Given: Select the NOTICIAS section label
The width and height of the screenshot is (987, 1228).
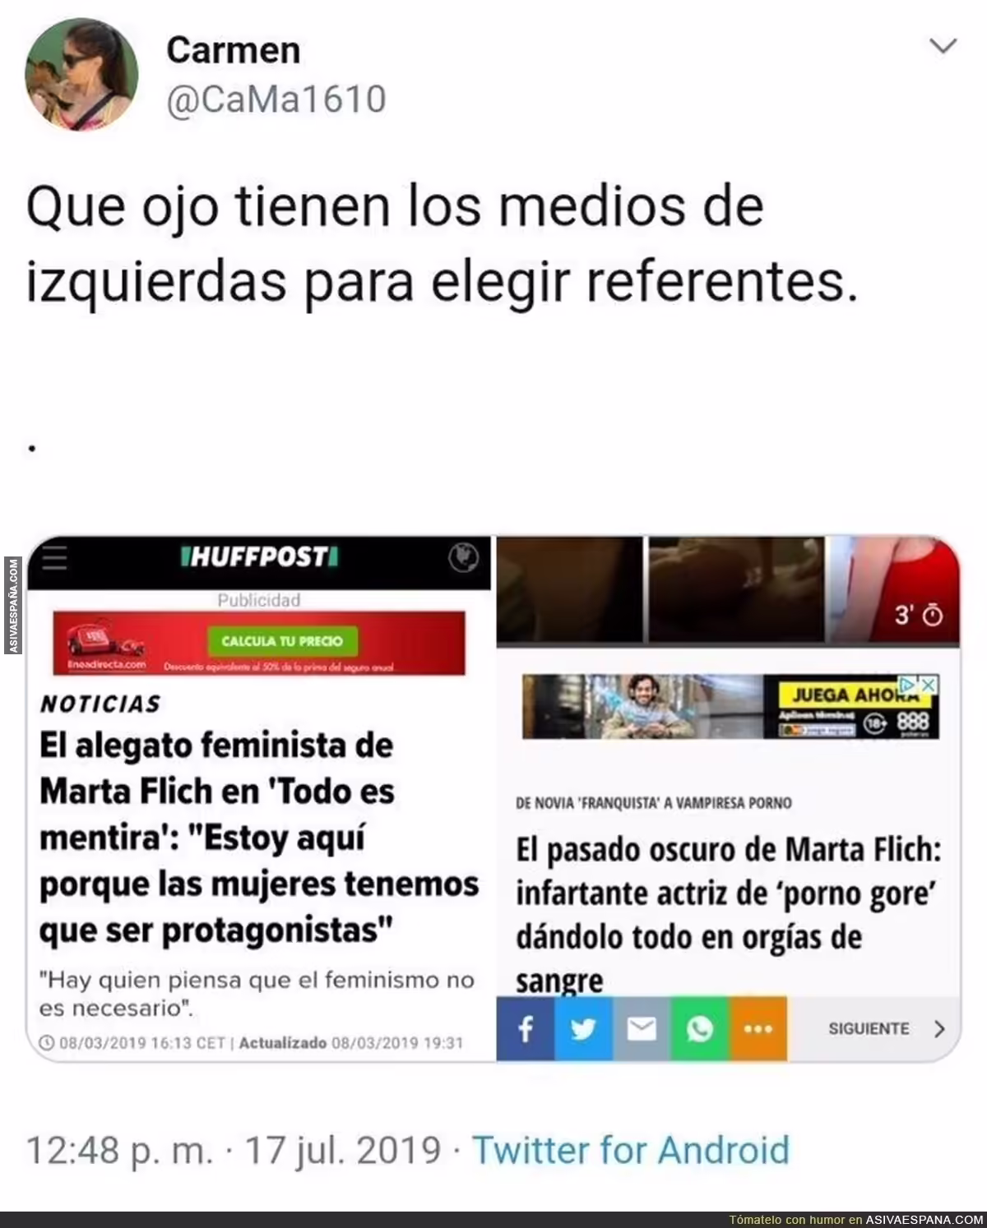Looking at the screenshot, I should (x=100, y=704).
